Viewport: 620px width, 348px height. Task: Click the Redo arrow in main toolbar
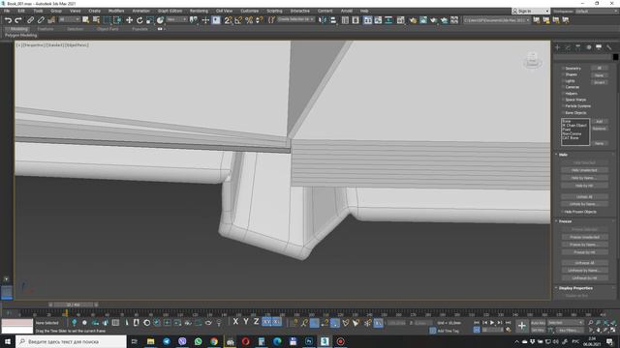pos(18,20)
